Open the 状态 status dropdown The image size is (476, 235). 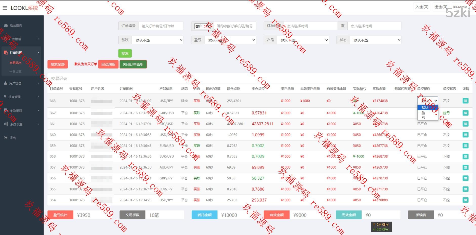[x=376, y=40]
